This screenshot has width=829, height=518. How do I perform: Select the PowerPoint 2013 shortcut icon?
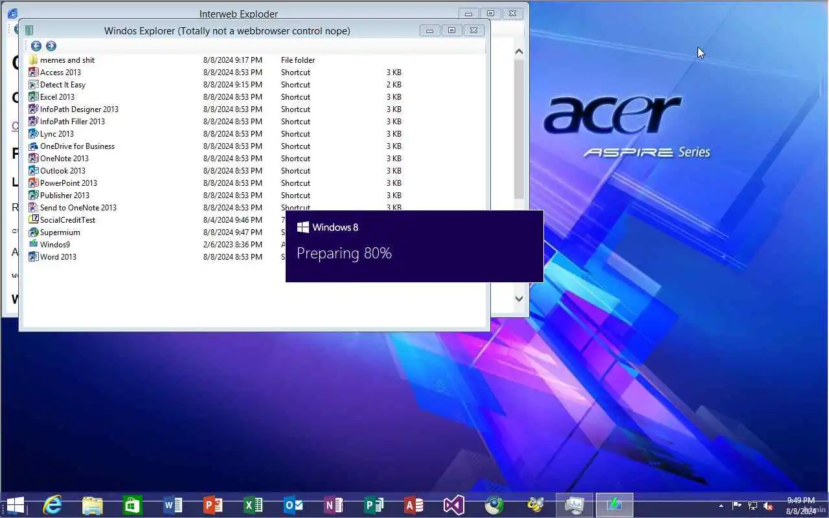point(34,183)
